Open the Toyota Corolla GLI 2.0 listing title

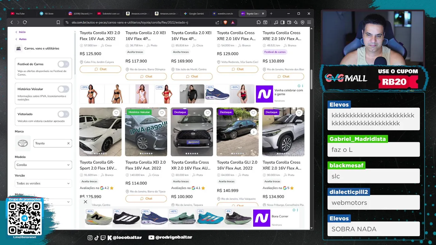tap(237, 165)
